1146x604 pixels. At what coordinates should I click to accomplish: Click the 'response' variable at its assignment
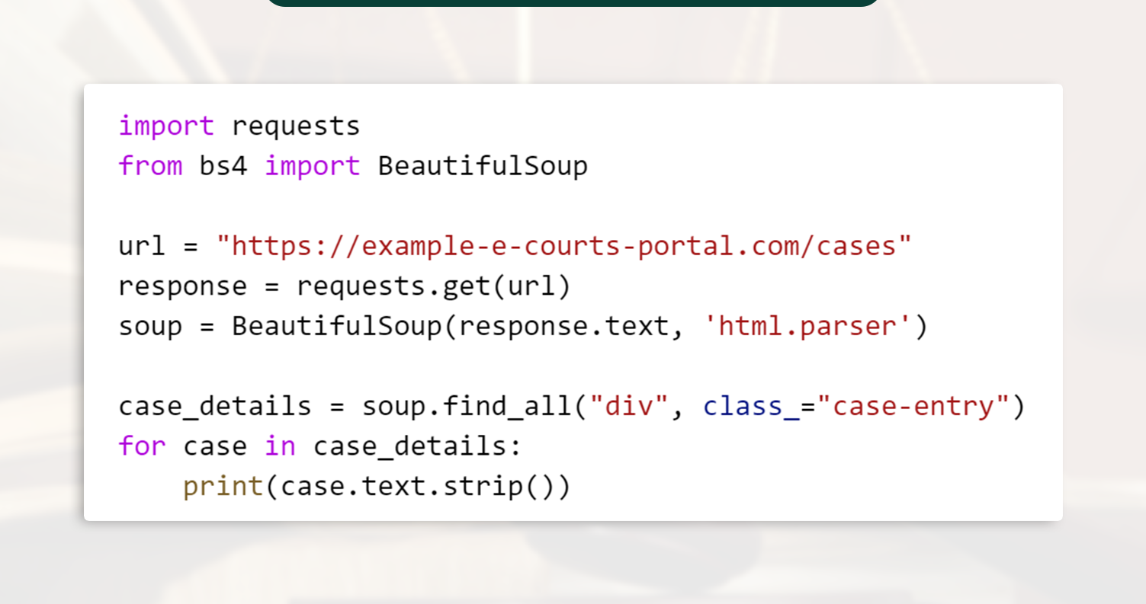coord(182,286)
